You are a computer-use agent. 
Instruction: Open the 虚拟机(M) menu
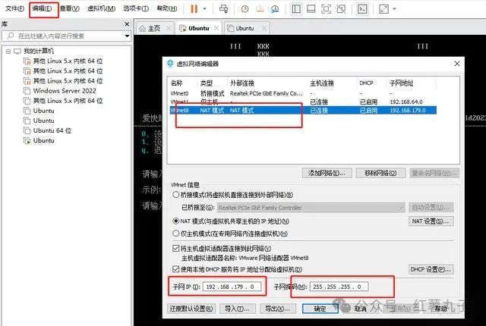tap(101, 8)
